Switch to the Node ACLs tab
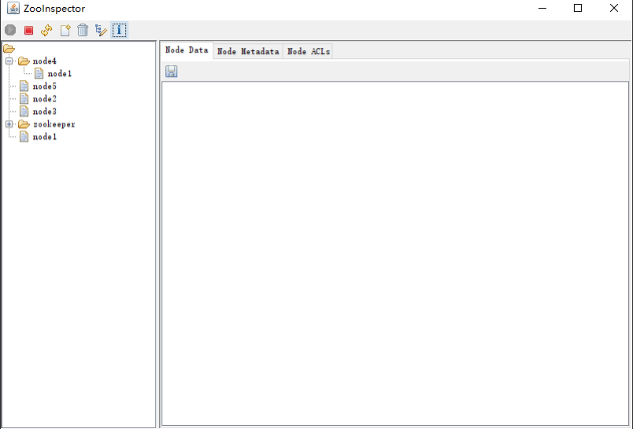633x429 pixels. [x=309, y=51]
